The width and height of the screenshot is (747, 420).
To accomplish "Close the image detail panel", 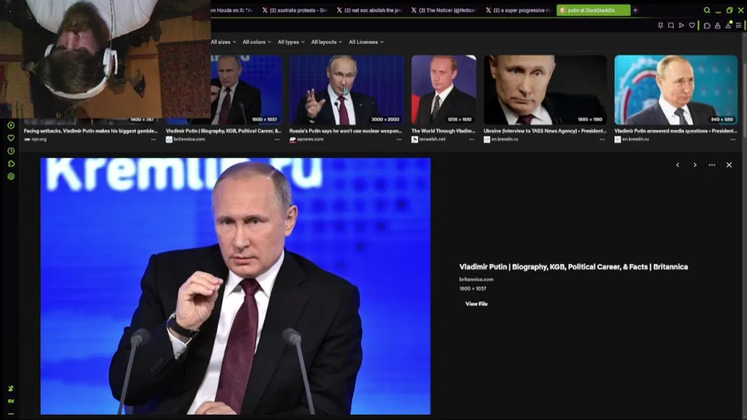I will 729,165.
